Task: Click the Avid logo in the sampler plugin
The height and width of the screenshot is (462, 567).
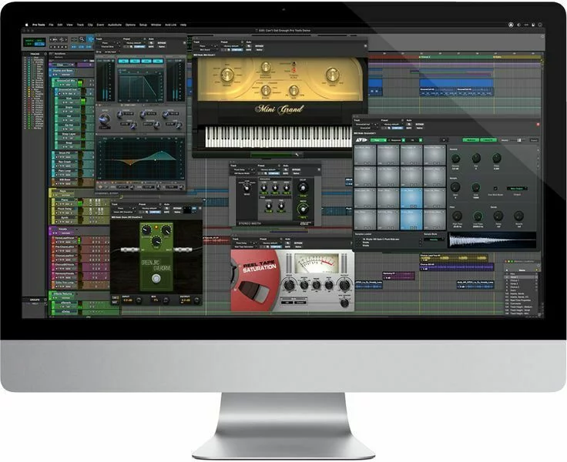Action: [361, 140]
